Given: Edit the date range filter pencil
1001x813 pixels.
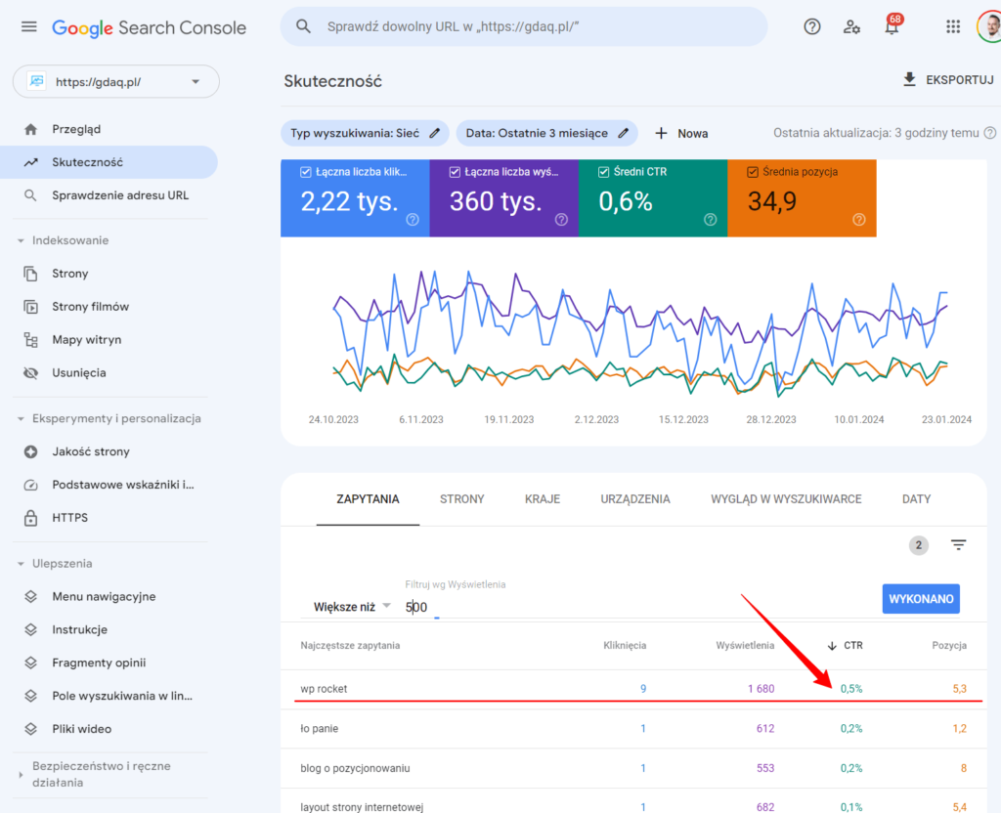Looking at the screenshot, I should (x=623, y=133).
